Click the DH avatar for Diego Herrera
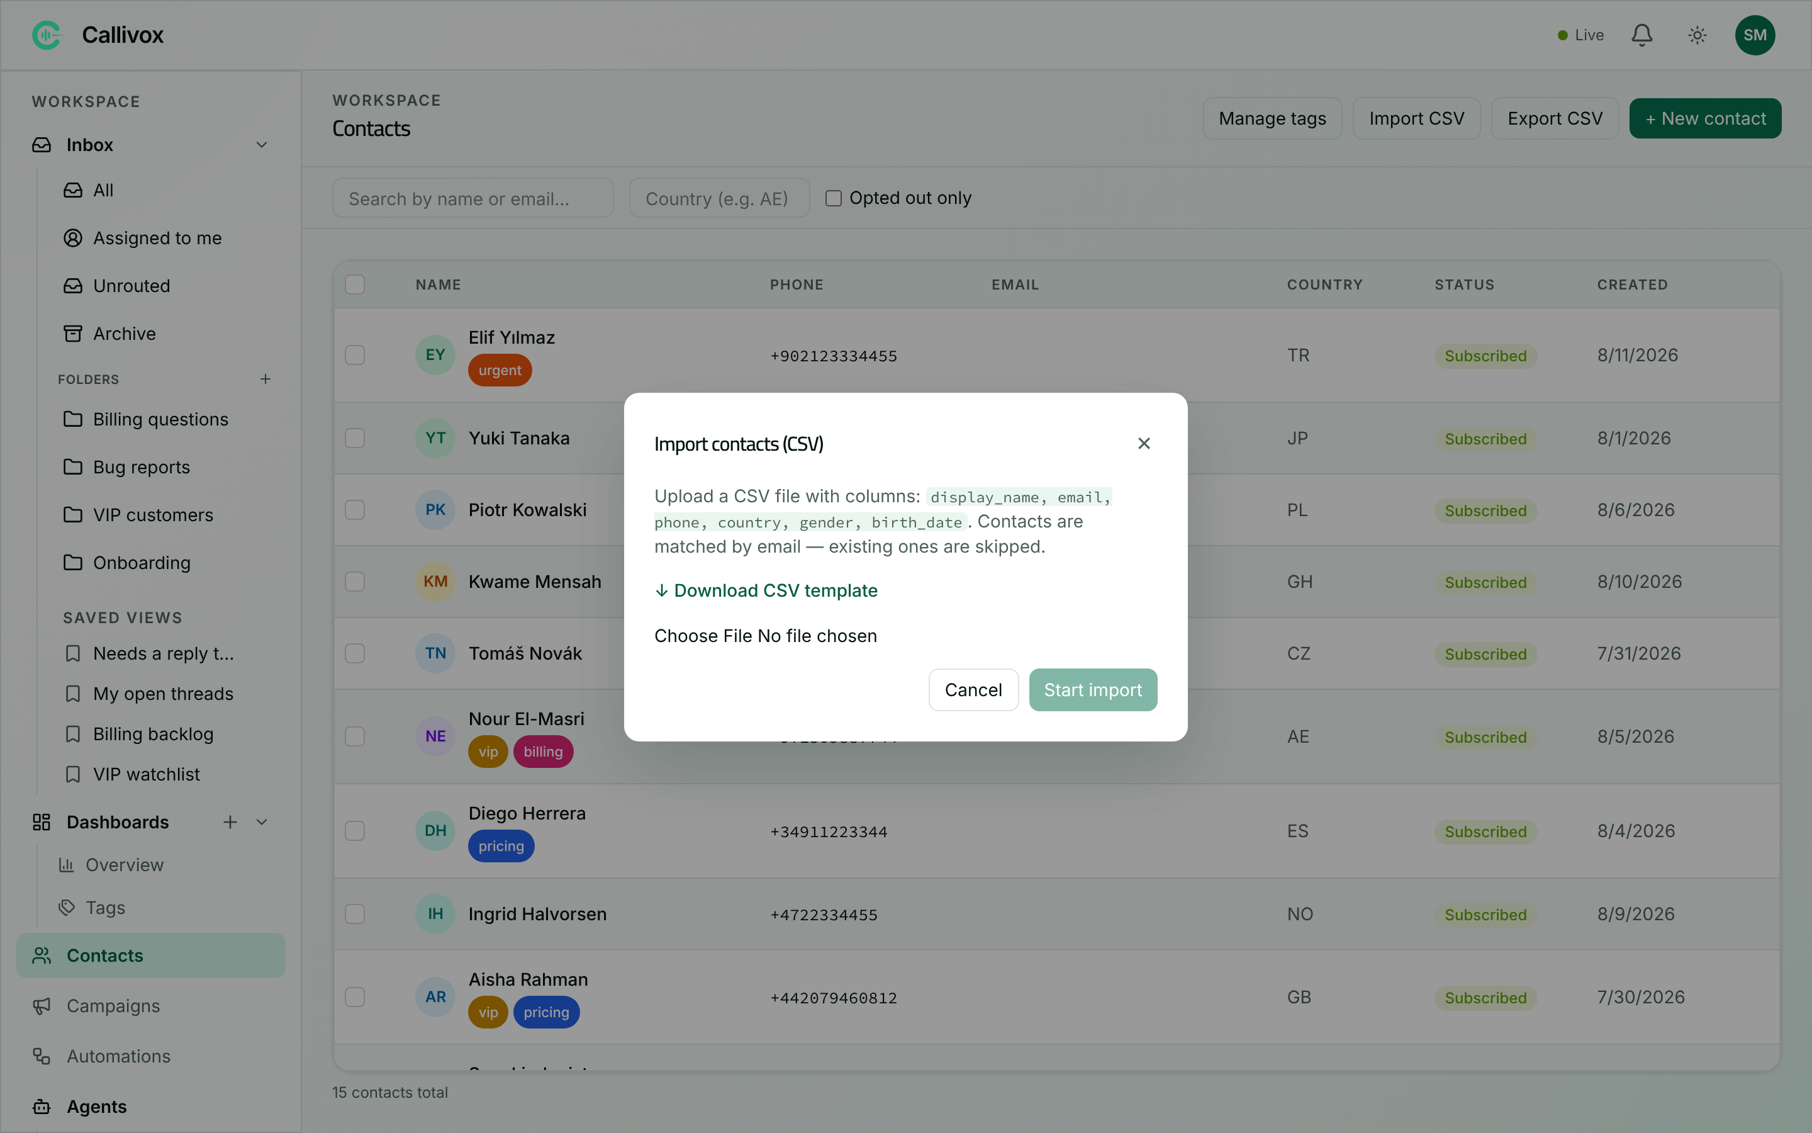 pyautogui.click(x=435, y=831)
